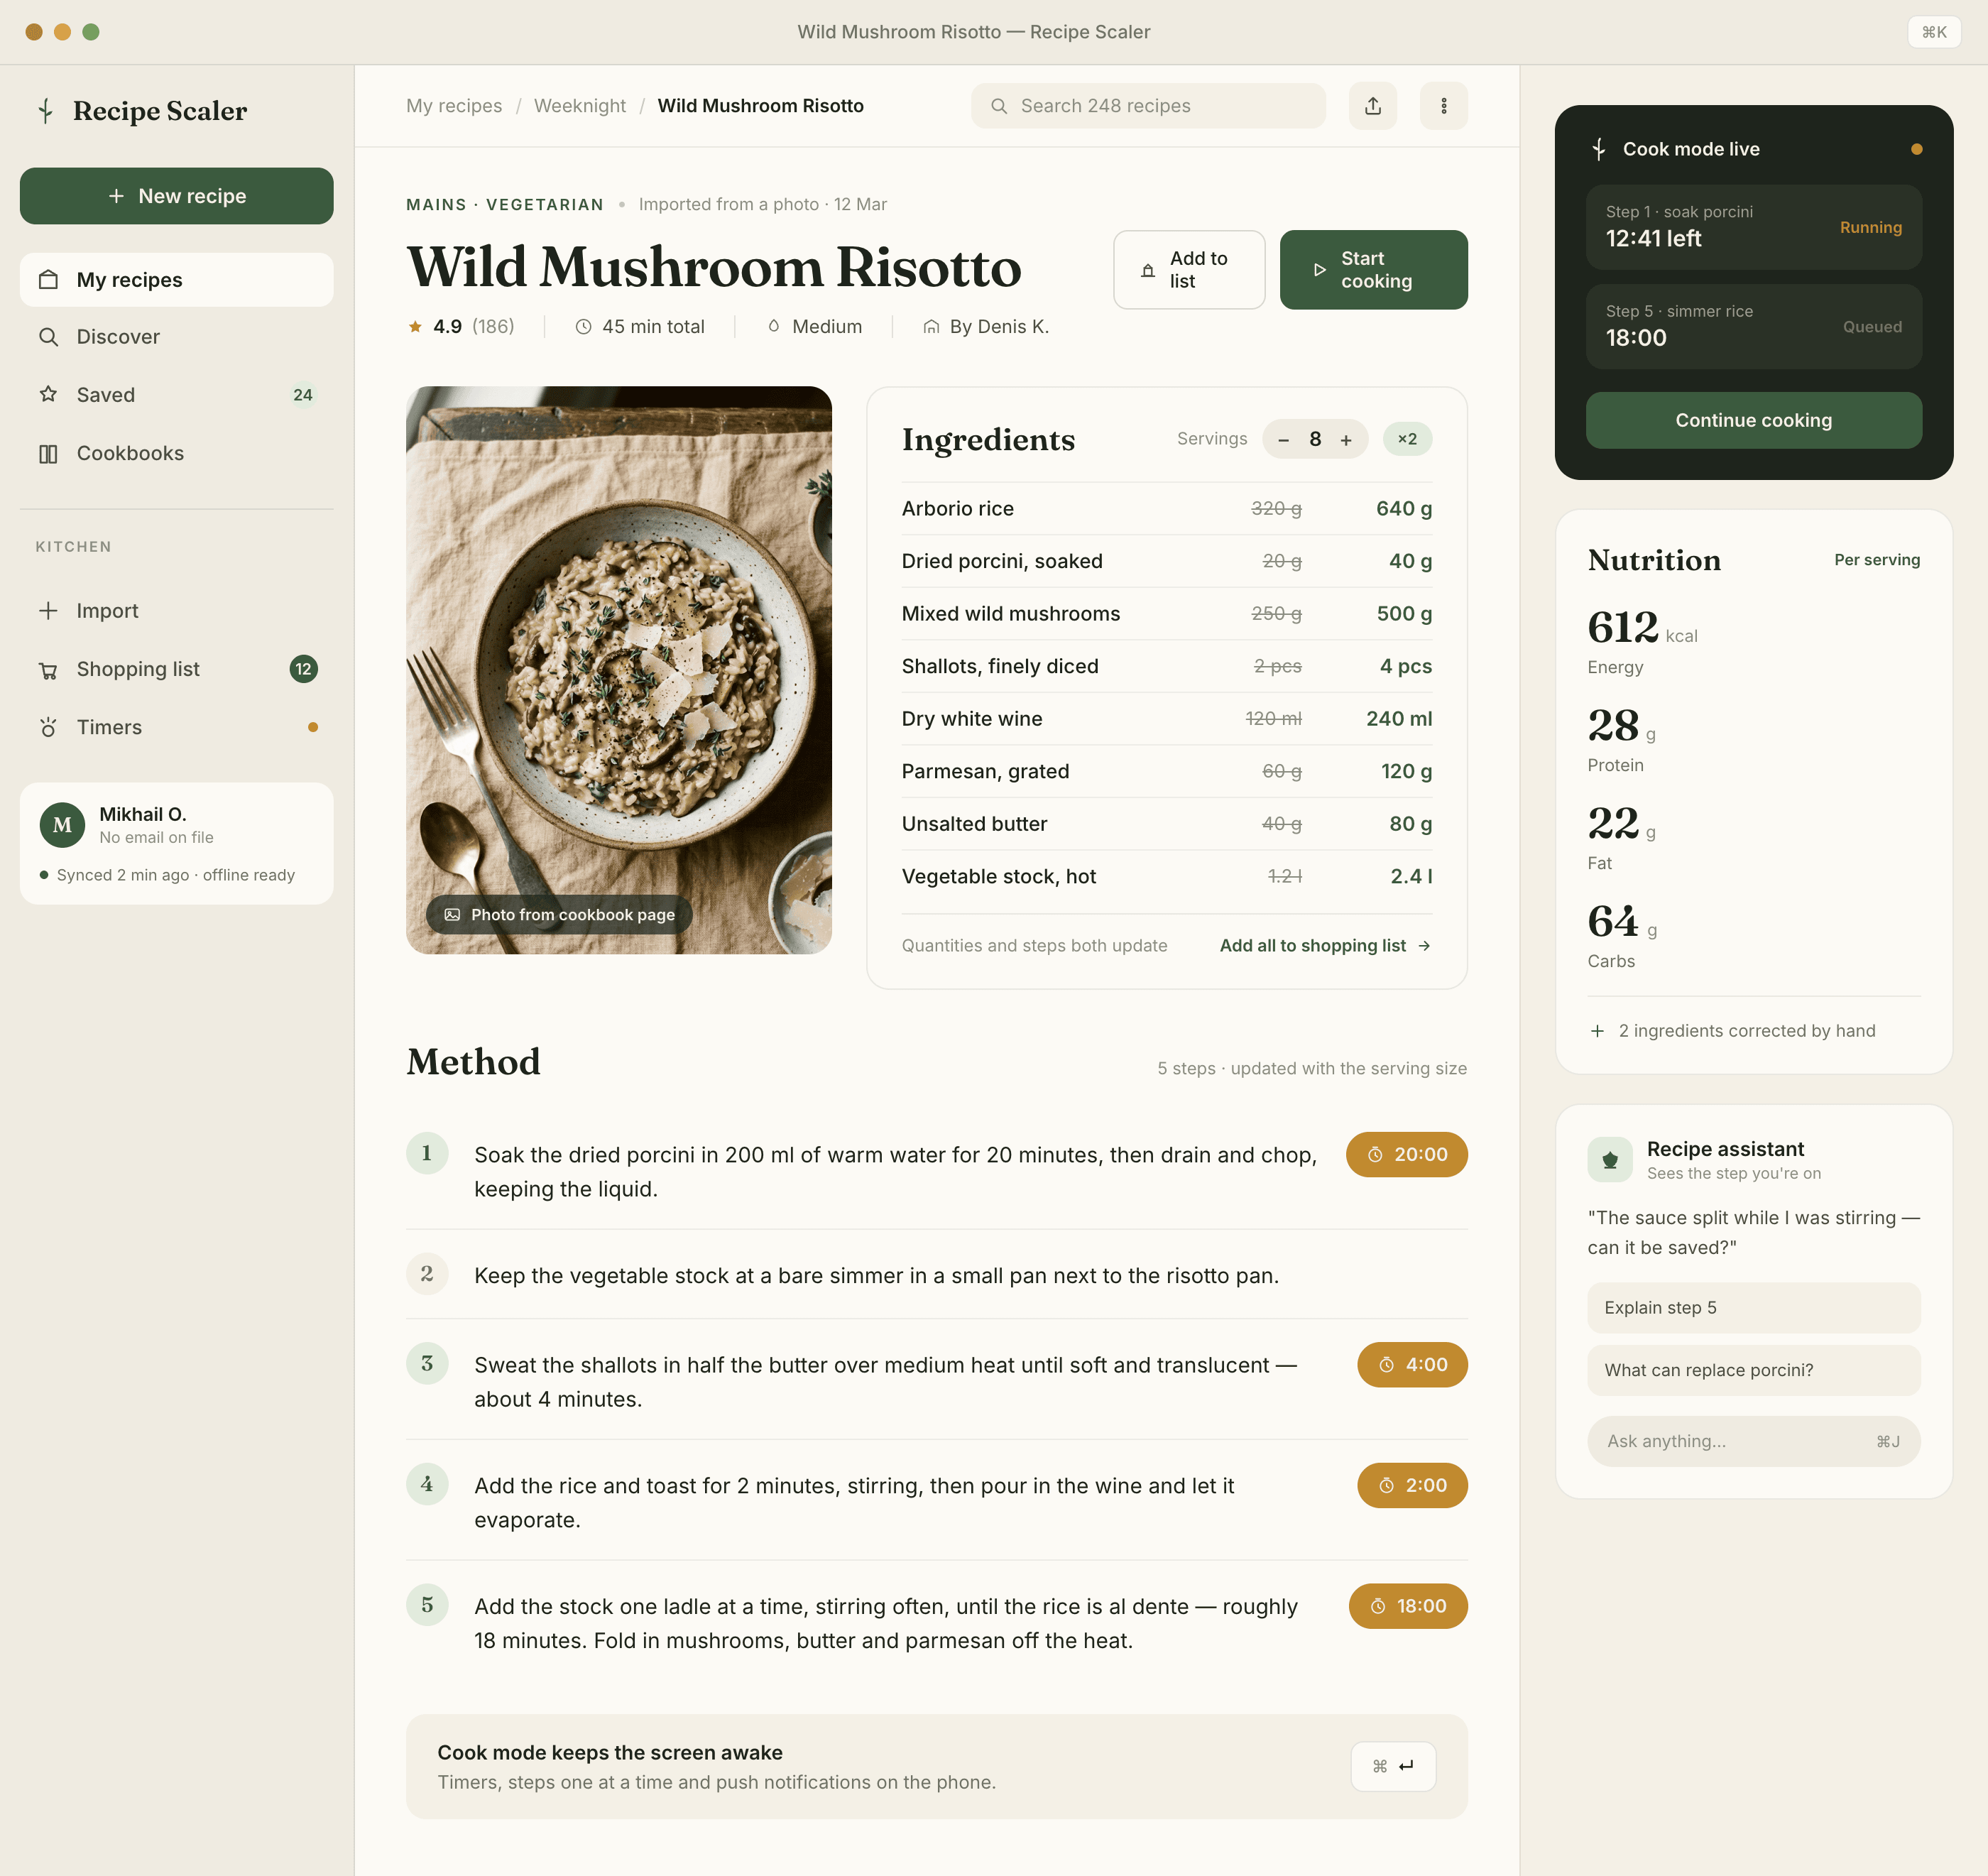Click Add to list button
This screenshot has height=1876, width=1988.
[1189, 270]
